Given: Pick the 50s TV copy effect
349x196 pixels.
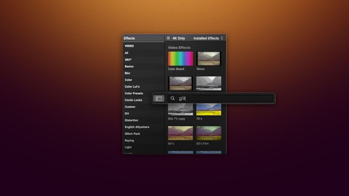Looking at the screenshot, I should point(180,110).
